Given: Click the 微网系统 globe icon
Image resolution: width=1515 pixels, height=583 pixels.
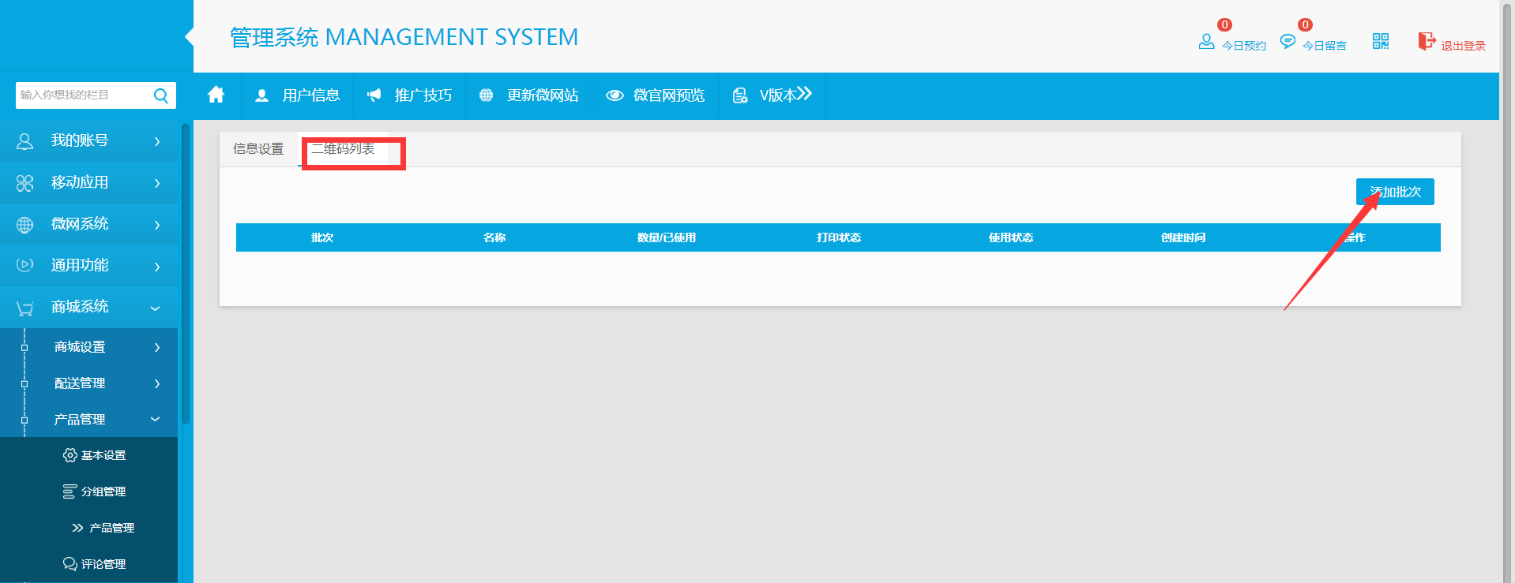Looking at the screenshot, I should coord(25,225).
